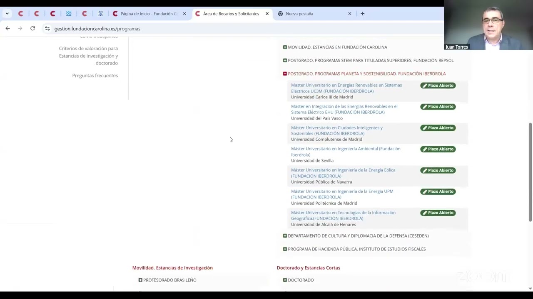Viewport: 533px width, 299px height.
Task: Open the pinned tab with the bell icon
Action: pos(100,14)
